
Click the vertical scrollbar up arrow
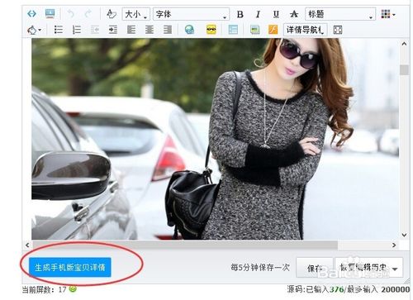tap(404, 44)
